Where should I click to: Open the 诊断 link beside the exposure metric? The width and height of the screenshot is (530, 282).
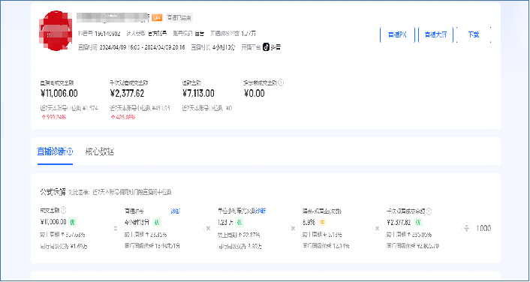[260, 211]
